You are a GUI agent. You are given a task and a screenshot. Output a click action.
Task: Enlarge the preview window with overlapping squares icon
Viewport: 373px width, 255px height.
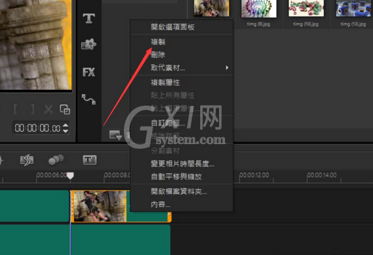[x=65, y=110]
